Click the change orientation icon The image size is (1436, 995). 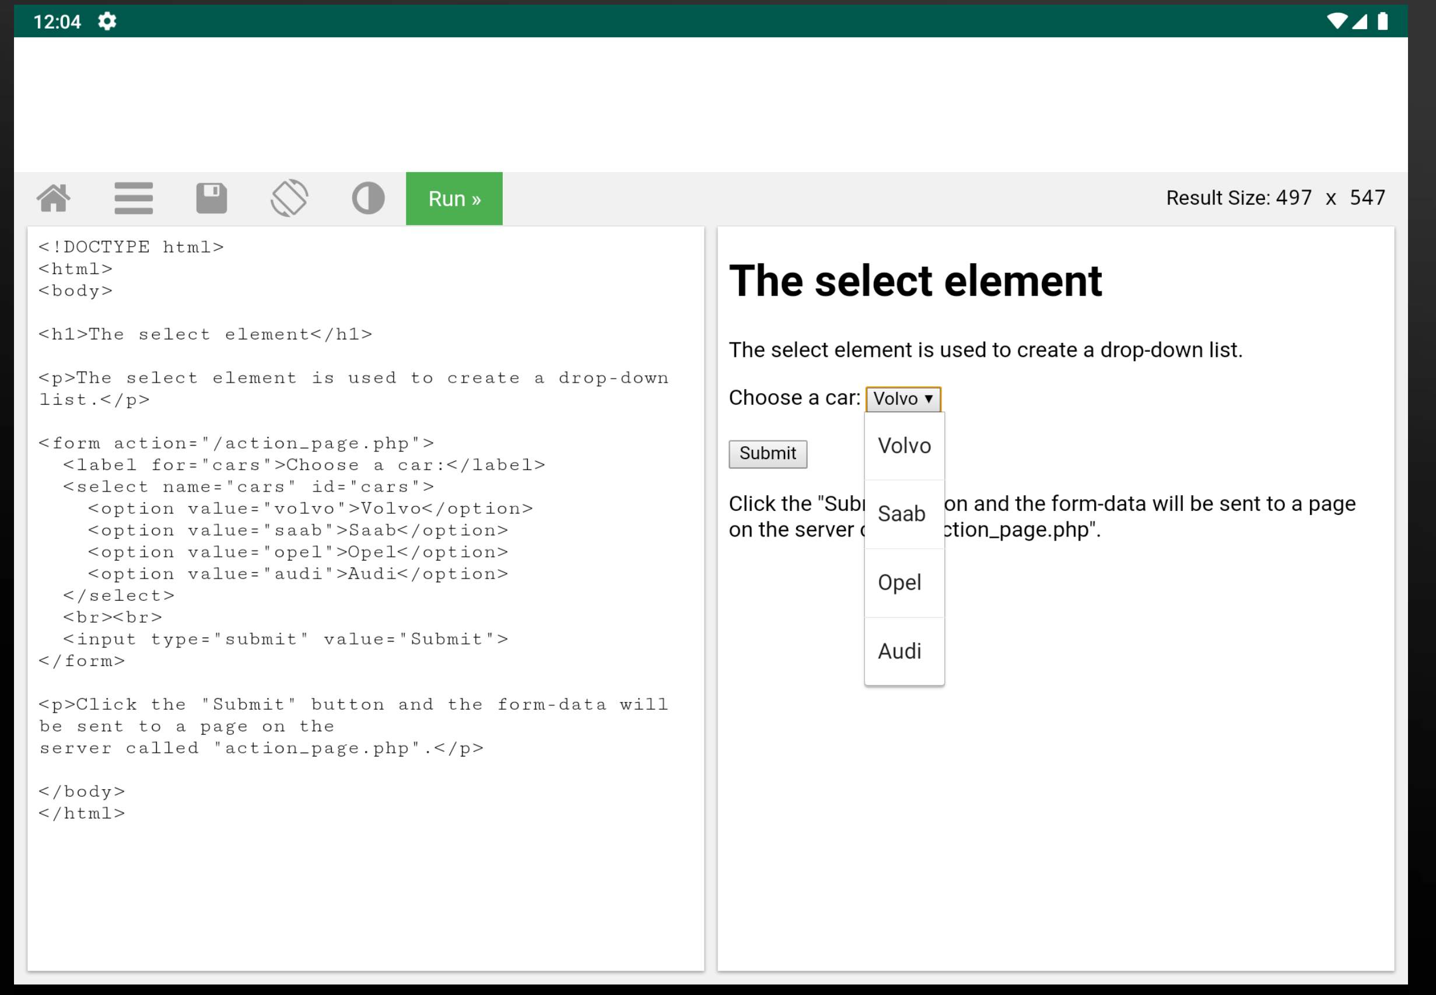289,197
